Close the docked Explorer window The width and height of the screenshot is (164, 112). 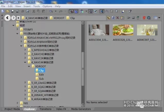pos(2,15)
